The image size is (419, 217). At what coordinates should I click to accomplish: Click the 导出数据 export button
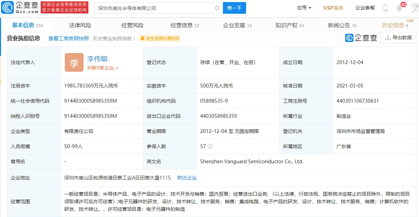point(398,38)
